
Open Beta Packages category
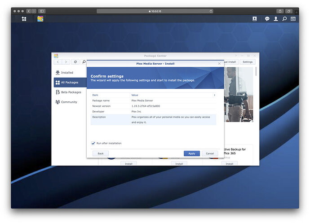[x=70, y=92]
